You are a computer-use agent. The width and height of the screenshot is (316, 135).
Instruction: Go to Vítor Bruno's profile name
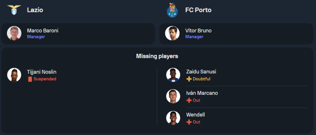point(198,31)
